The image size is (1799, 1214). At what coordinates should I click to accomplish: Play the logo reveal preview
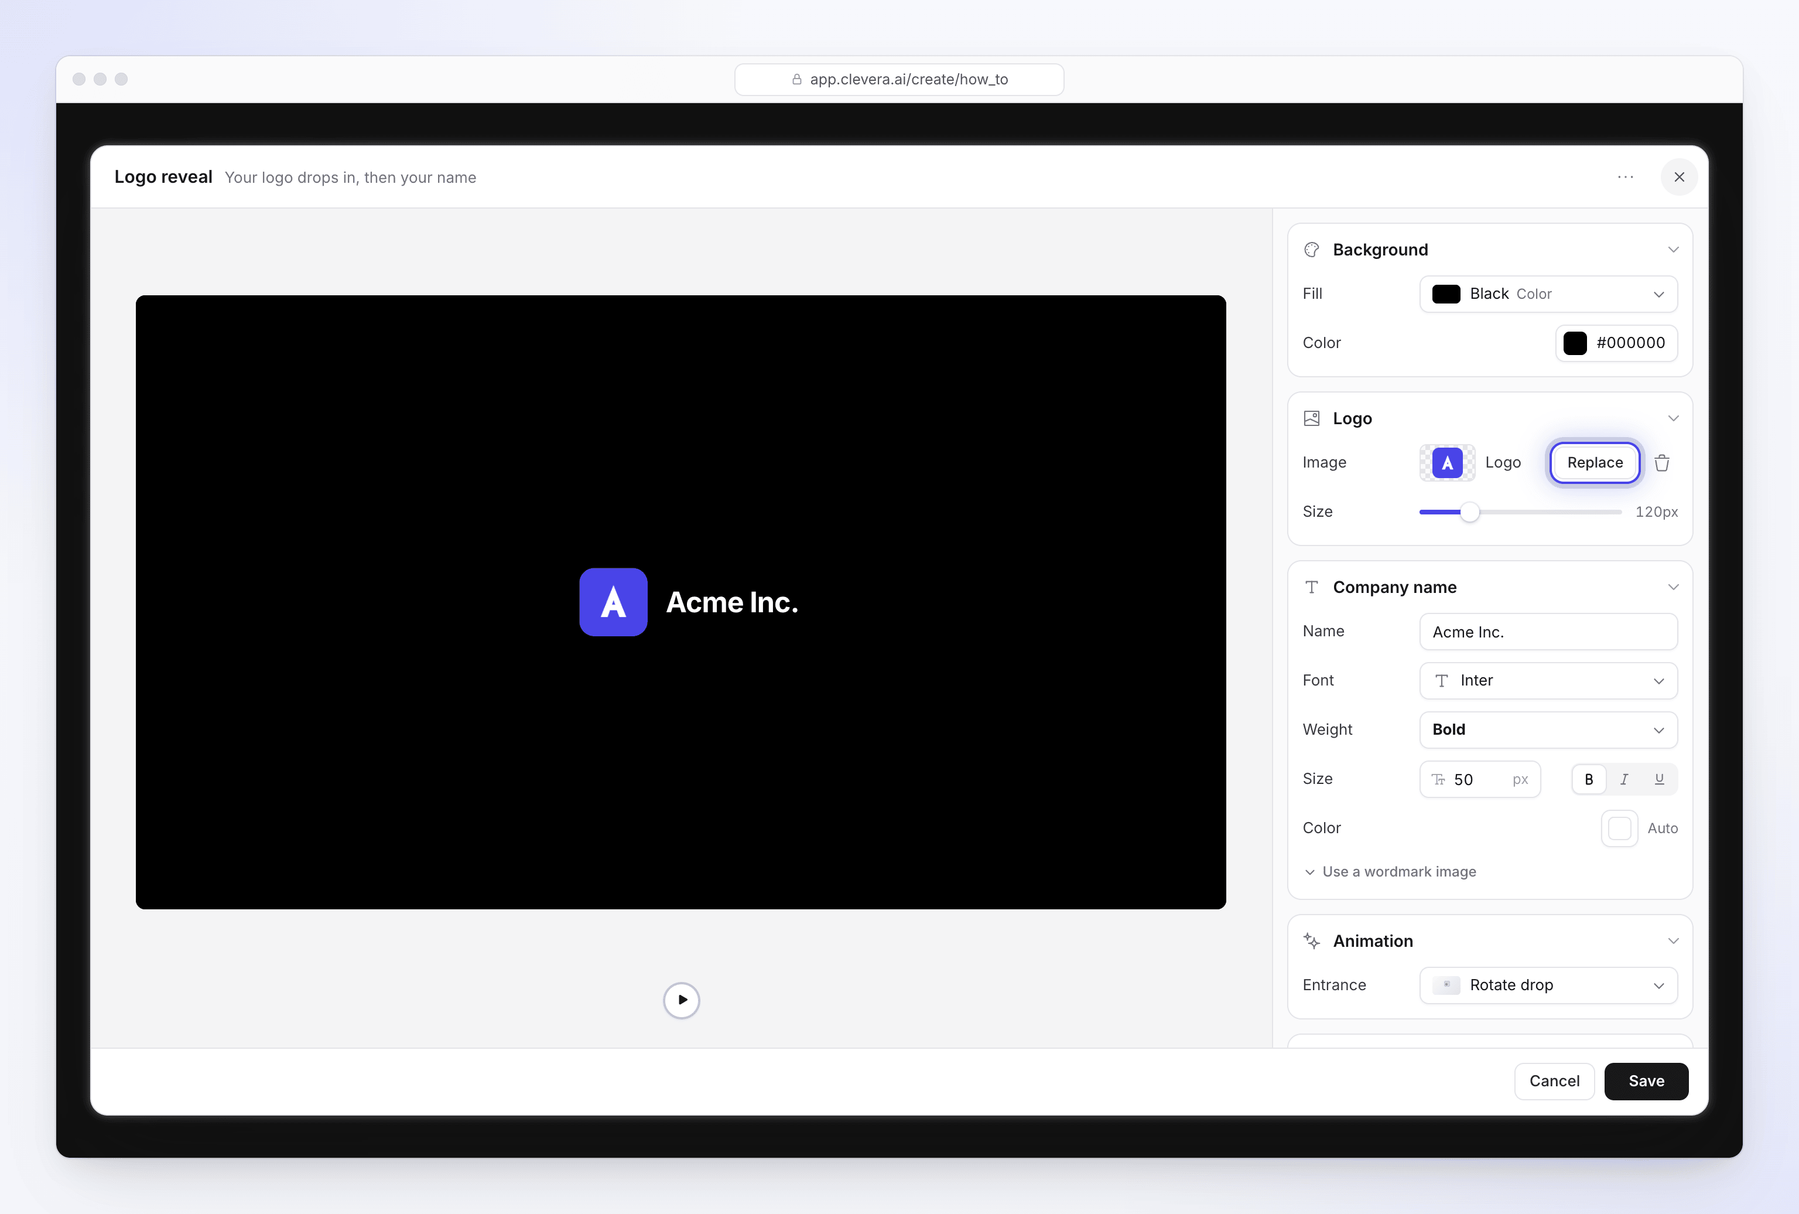pyautogui.click(x=682, y=1000)
